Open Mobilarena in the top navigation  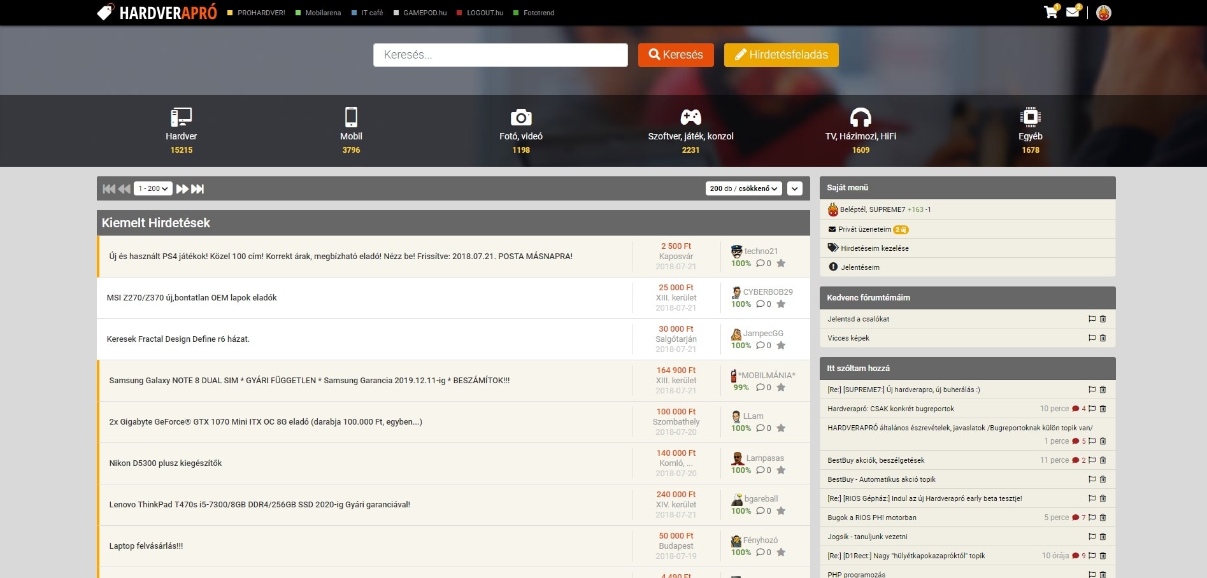[323, 13]
